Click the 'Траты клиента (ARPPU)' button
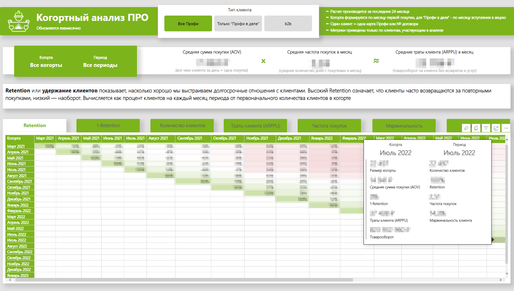Viewport: 514px width, 291px height. pos(256,126)
